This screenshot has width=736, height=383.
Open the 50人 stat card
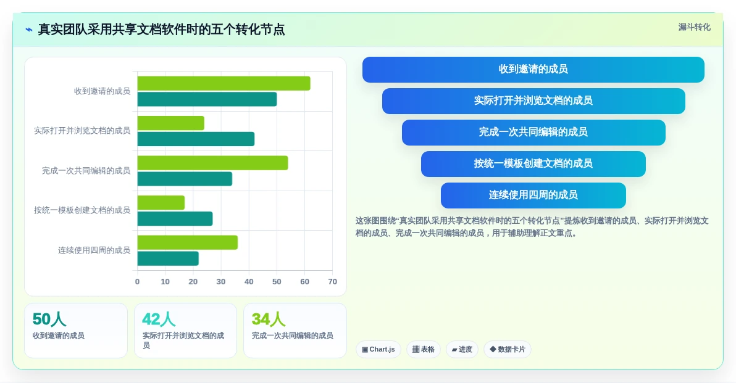click(75, 331)
